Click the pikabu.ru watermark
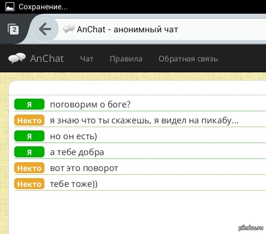 [x=251, y=227]
